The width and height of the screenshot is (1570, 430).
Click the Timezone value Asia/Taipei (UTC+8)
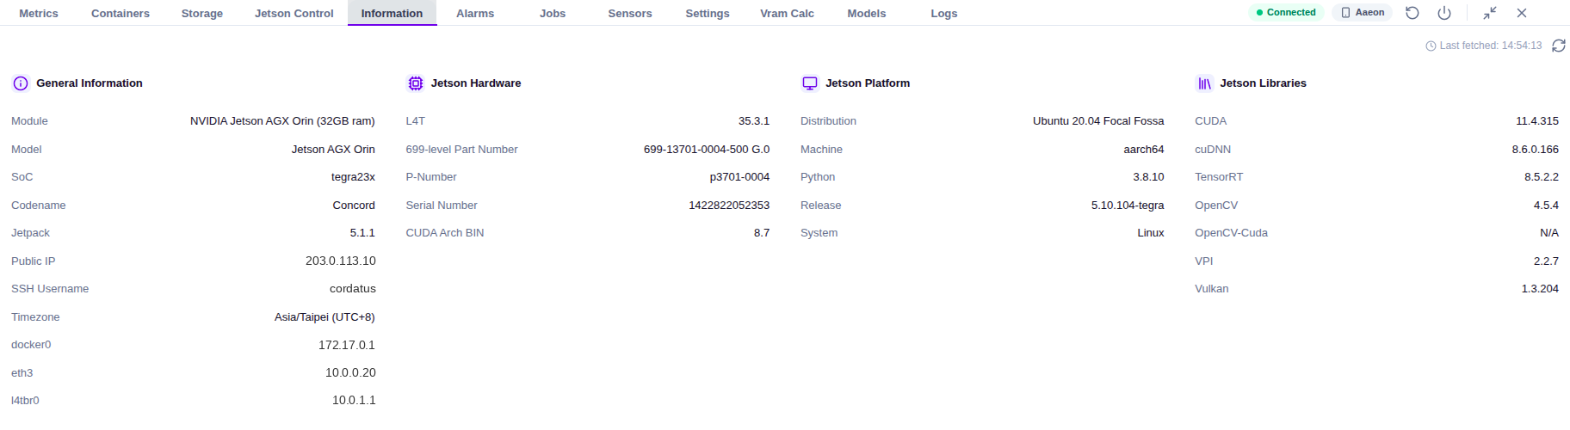click(325, 317)
